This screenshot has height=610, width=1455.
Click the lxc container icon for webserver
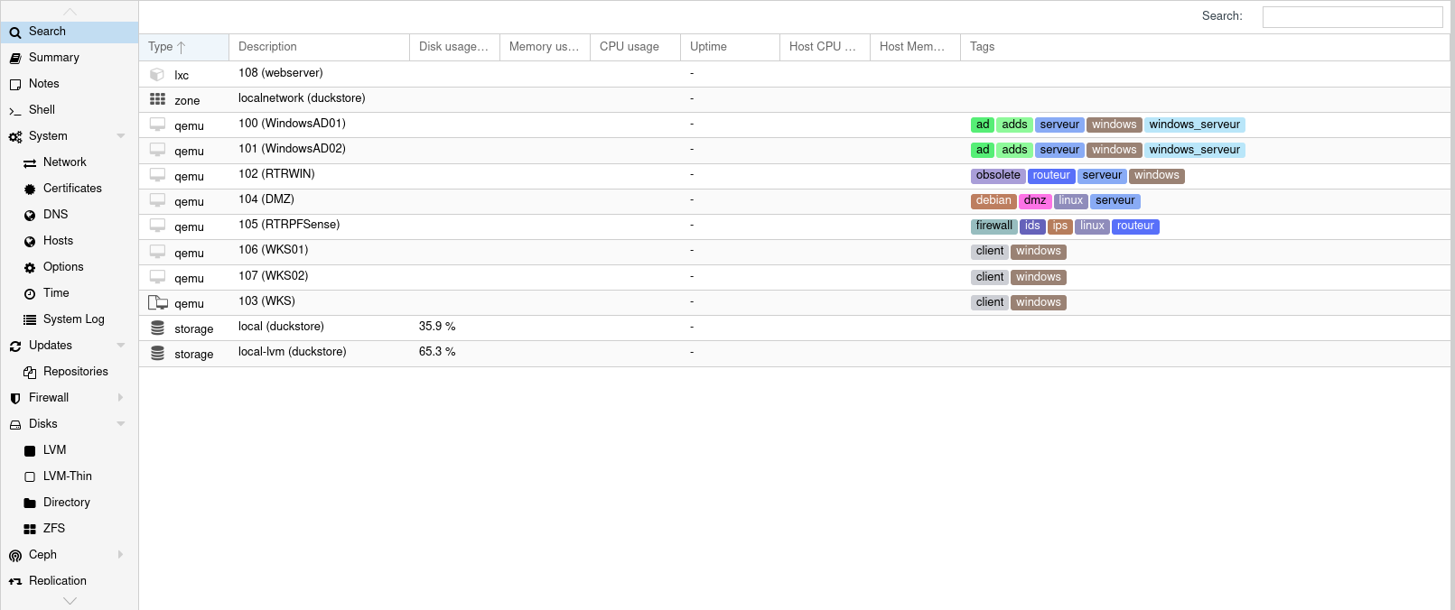[157, 75]
